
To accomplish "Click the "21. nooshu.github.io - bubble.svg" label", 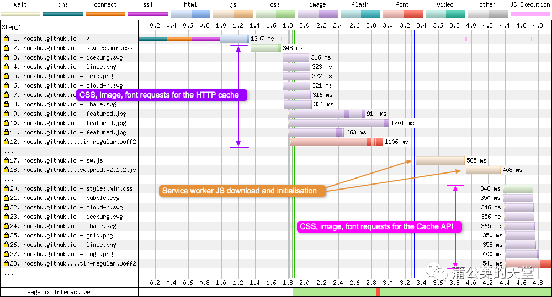I will tap(65, 198).
